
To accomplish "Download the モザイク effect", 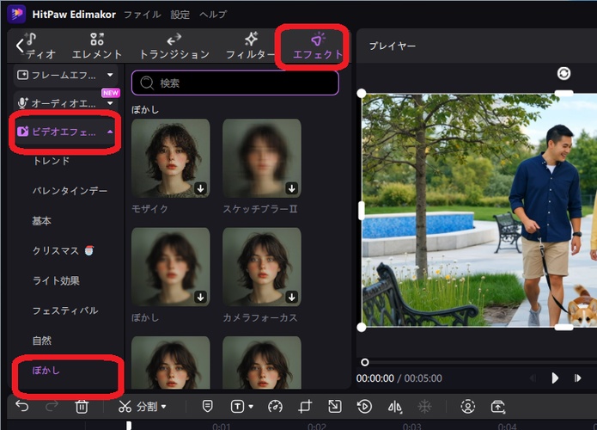I will 200,188.
